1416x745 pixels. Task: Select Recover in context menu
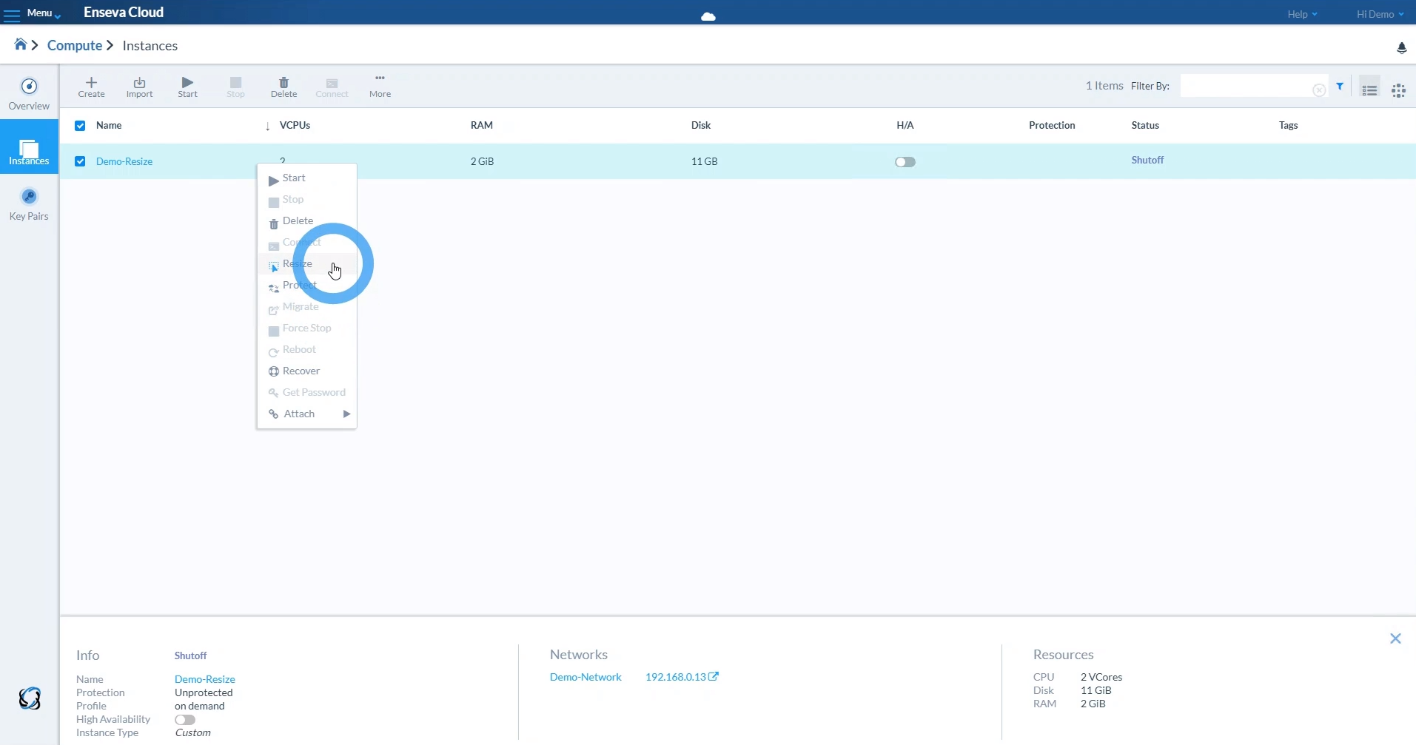pos(306,371)
